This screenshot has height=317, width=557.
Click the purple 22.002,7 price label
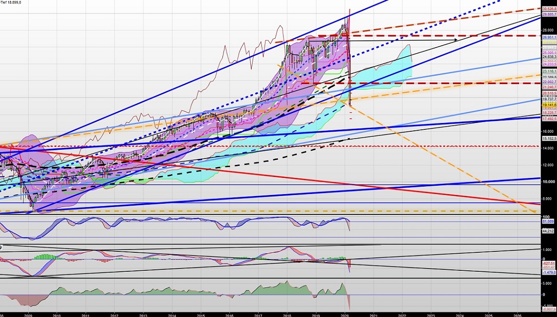tap(549, 82)
